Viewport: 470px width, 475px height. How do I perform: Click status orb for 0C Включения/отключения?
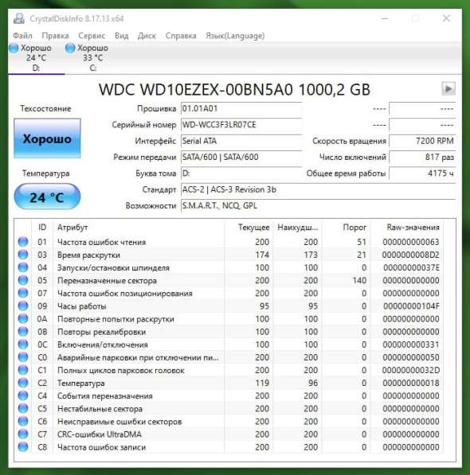(x=23, y=345)
